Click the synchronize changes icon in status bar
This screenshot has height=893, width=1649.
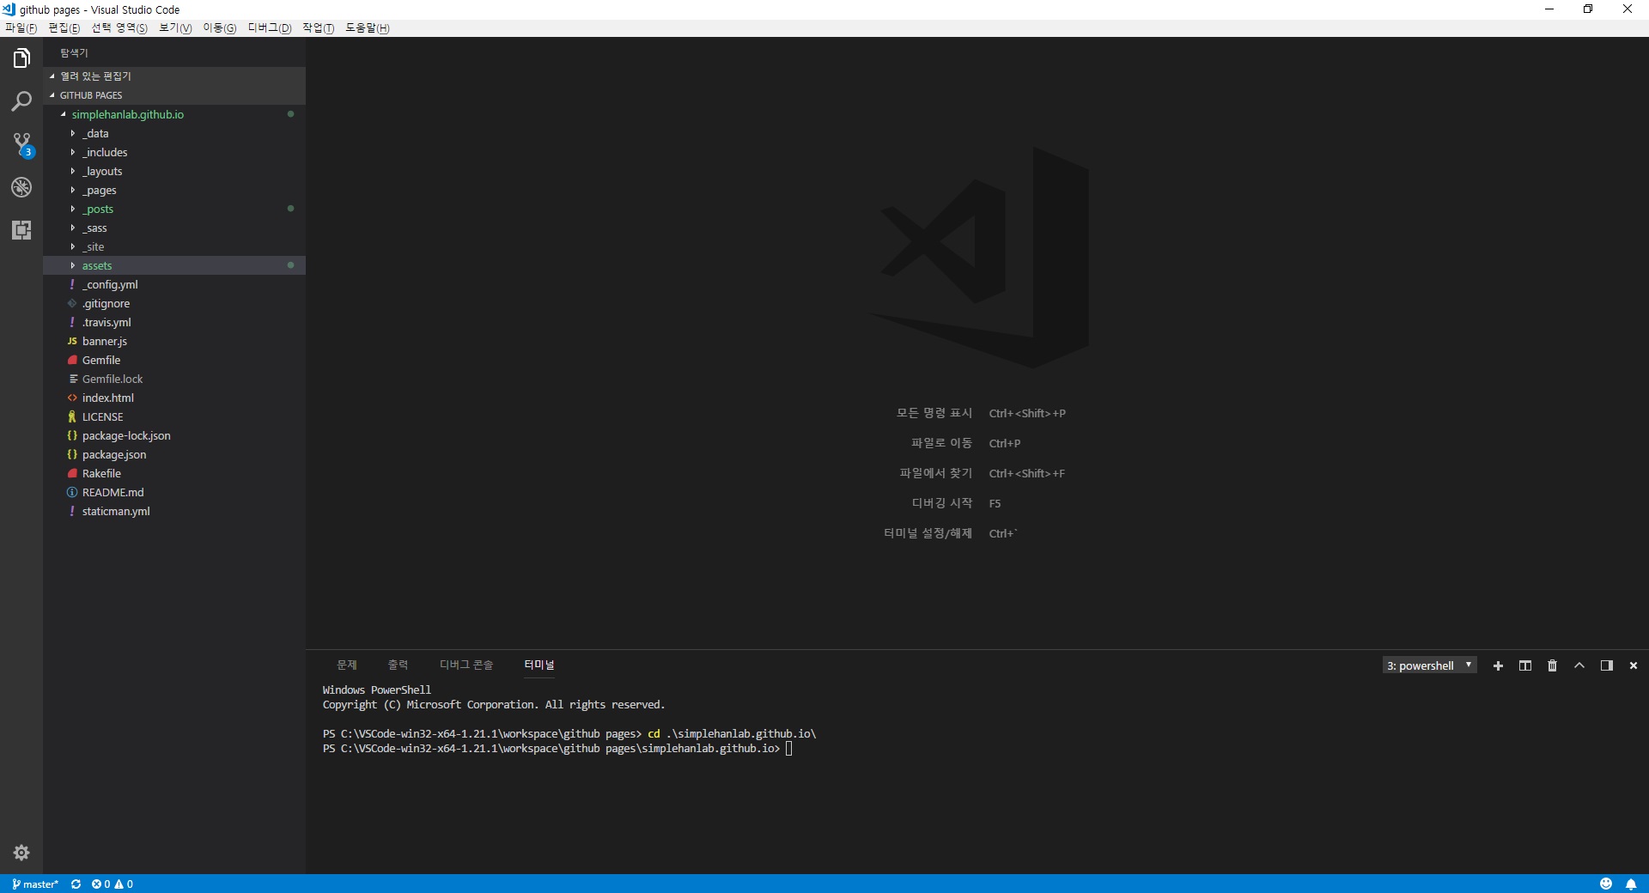76,884
